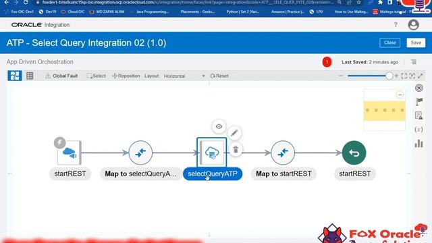
Task: Open business identifiers flag icon
Action: click(419, 102)
